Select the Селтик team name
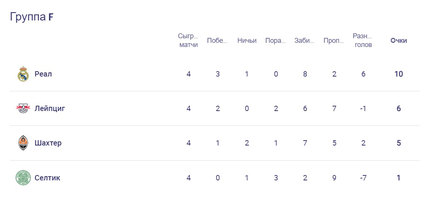Image resolution: width=430 pixels, height=205 pixels. (47, 178)
